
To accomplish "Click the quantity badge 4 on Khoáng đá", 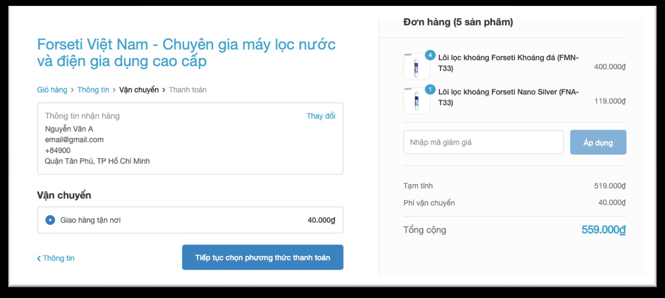I will 430,55.
